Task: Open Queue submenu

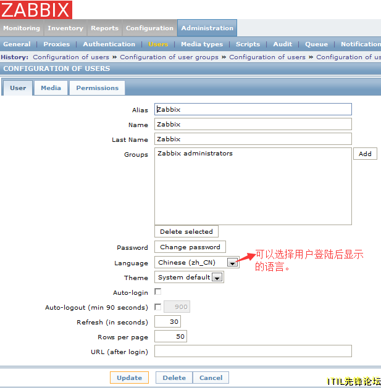Action: (316, 44)
